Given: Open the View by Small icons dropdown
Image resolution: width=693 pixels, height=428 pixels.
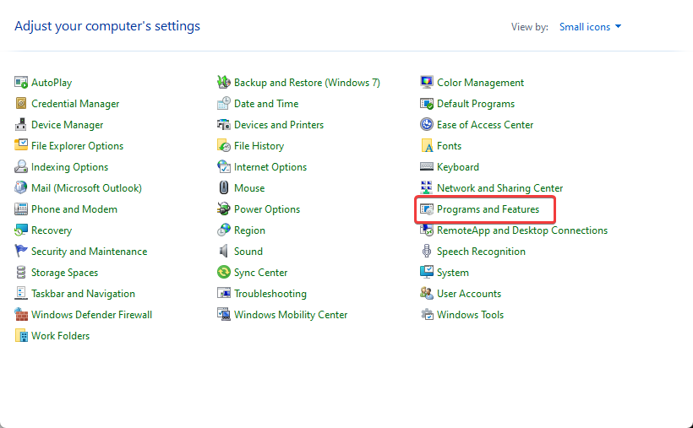Looking at the screenshot, I should pos(590,27).
